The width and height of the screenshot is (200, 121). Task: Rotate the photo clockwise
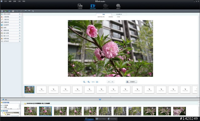(x=29, y=11)
